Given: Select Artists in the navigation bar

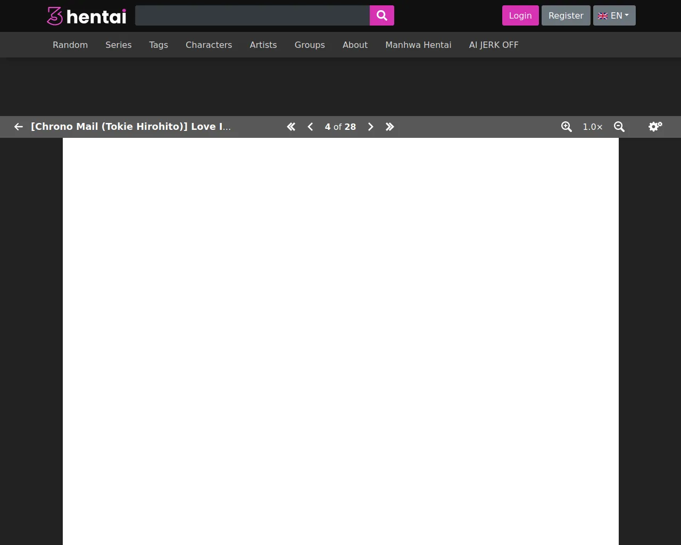Looking at the screenshot, I should (x=263, y=45).
